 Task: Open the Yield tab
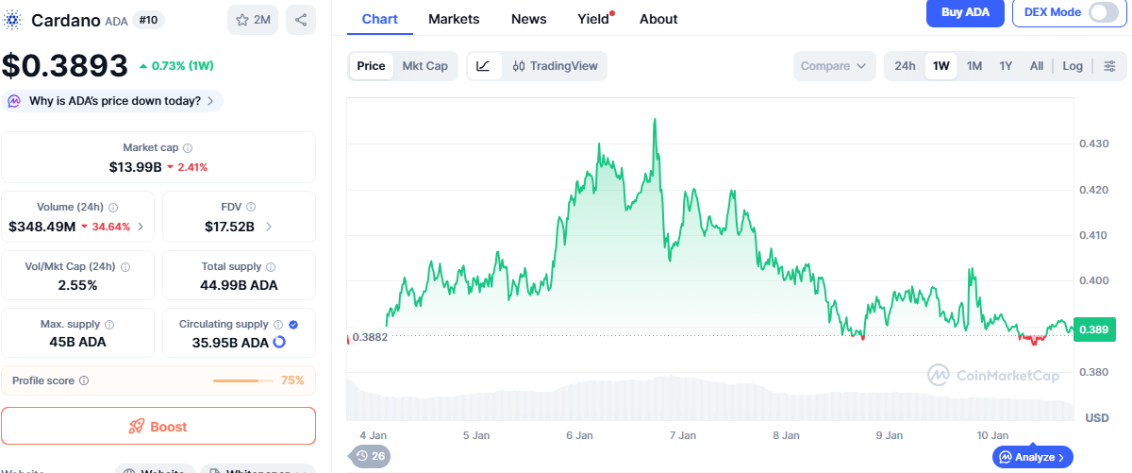(x=592, y=19)
